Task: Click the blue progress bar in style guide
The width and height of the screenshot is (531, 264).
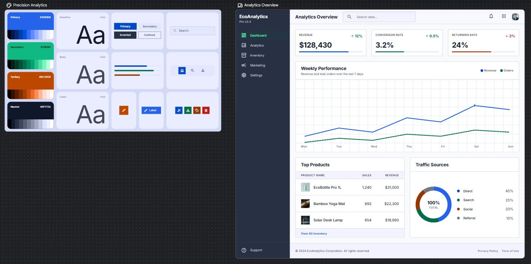Action: 131,66
